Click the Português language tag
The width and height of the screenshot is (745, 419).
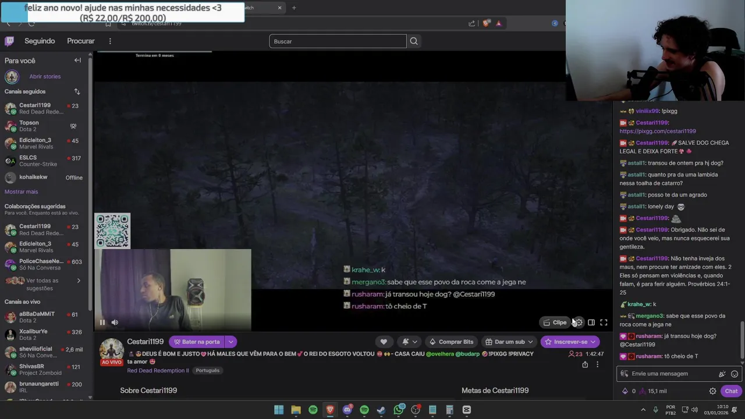pos(208,371)
